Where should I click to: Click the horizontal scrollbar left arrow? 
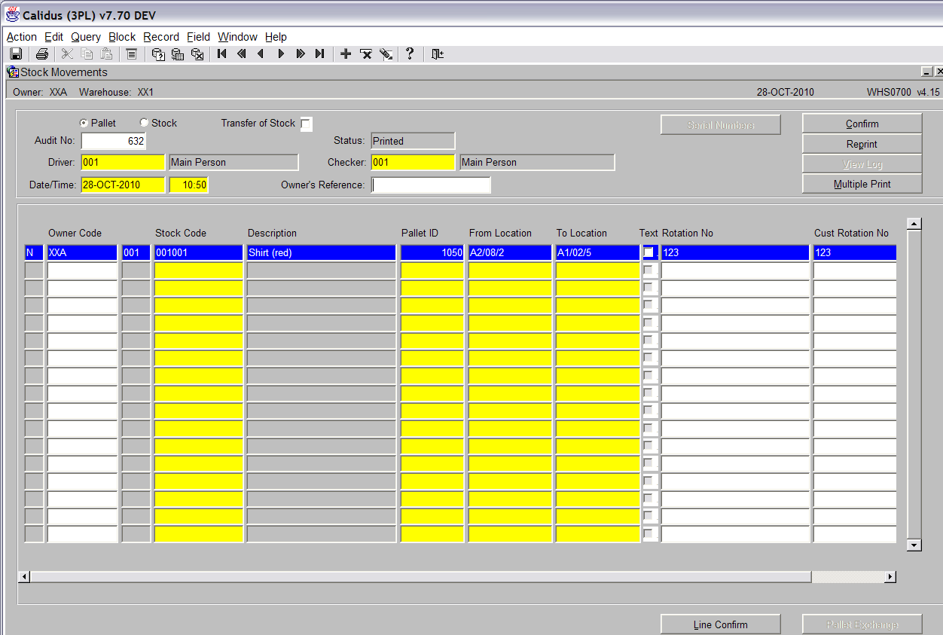pyautogui.click(x=24, y=577)
